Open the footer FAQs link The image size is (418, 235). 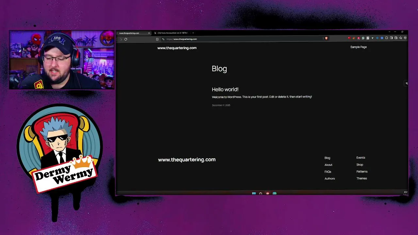coord(328,172)
